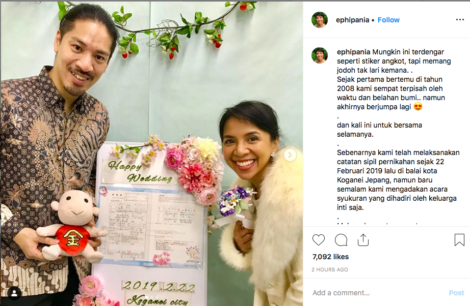Open the three-dot more options menu
470x306 pixels.
coord(460,20)
